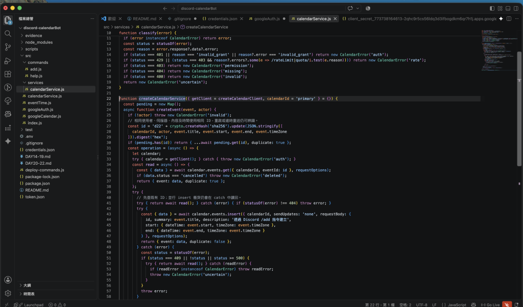Open the Accounts menu in activity bar
Viewport: 523px width, 307px height.
8,279
